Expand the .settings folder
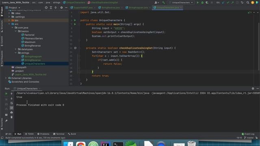260x146 pixels. (x=9, y=17)
